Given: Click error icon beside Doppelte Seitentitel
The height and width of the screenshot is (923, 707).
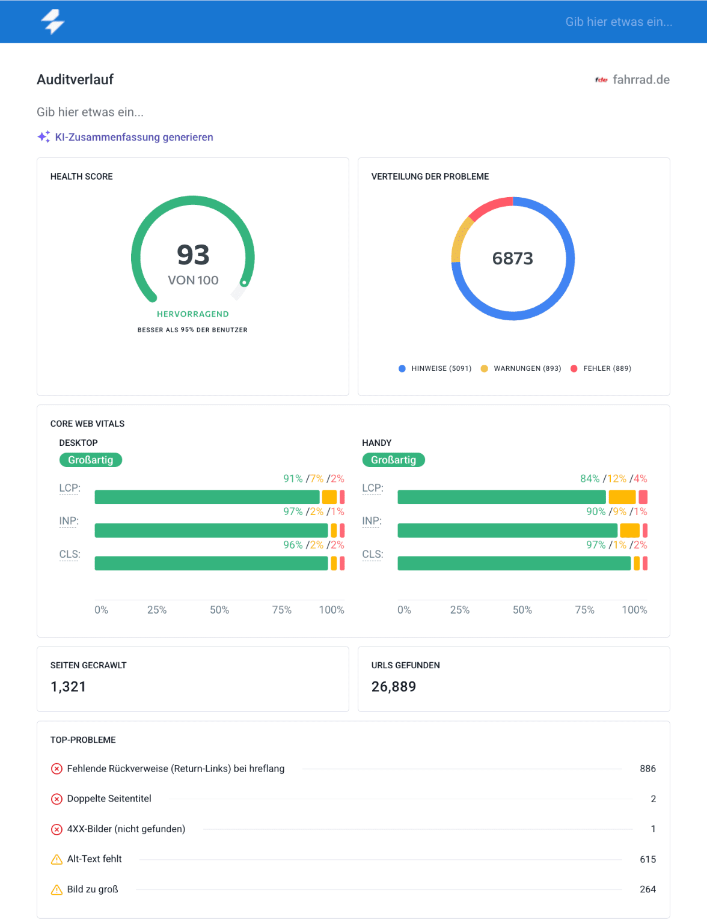Looking at the screenshot, I should tap(57, 799).
